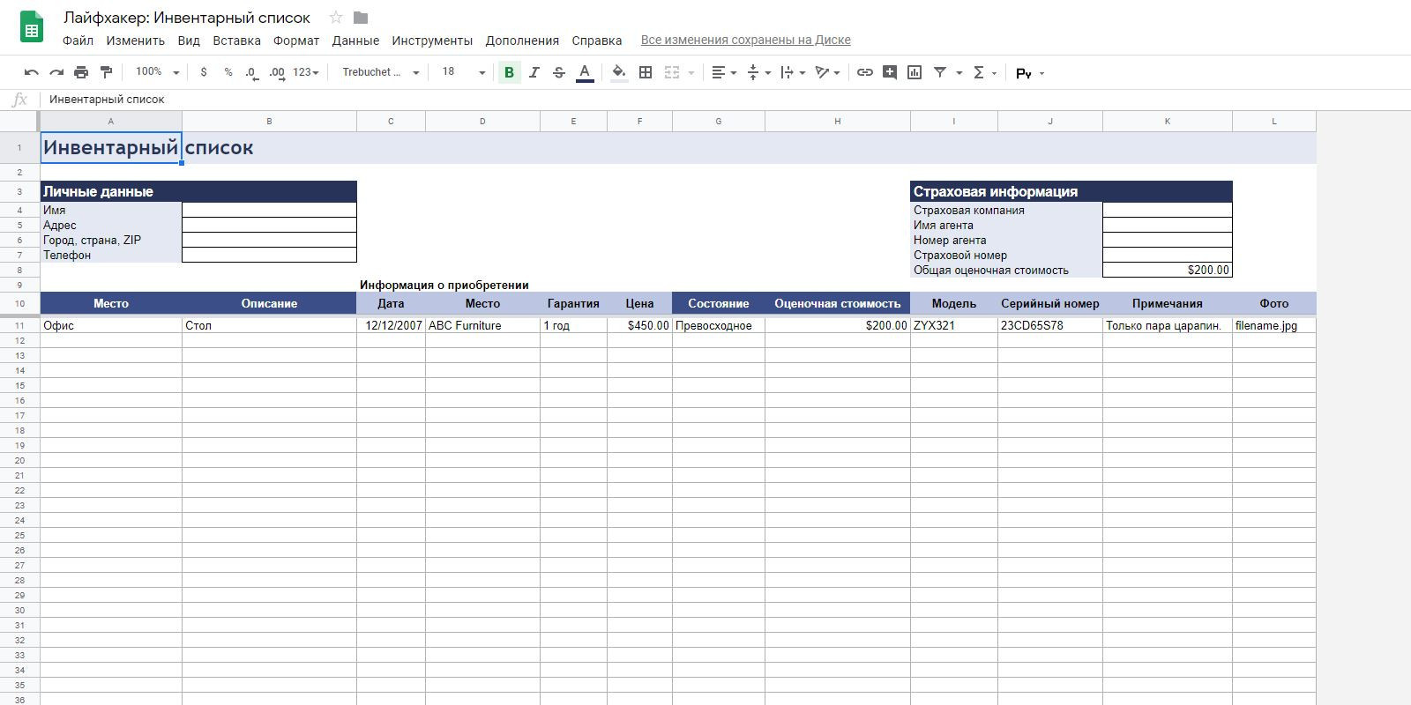The width and height of the screenshot is (1411, 705).
Task: Insert a comment using the toolbar icon
Action: pos(890,72)
